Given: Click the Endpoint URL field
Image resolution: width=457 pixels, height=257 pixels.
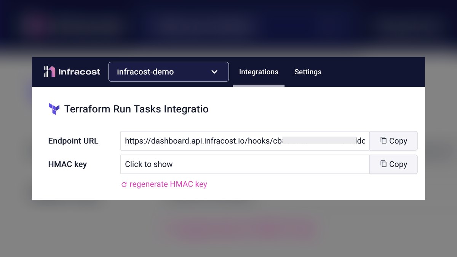Looking at the screenshot, I should [245, 141].
